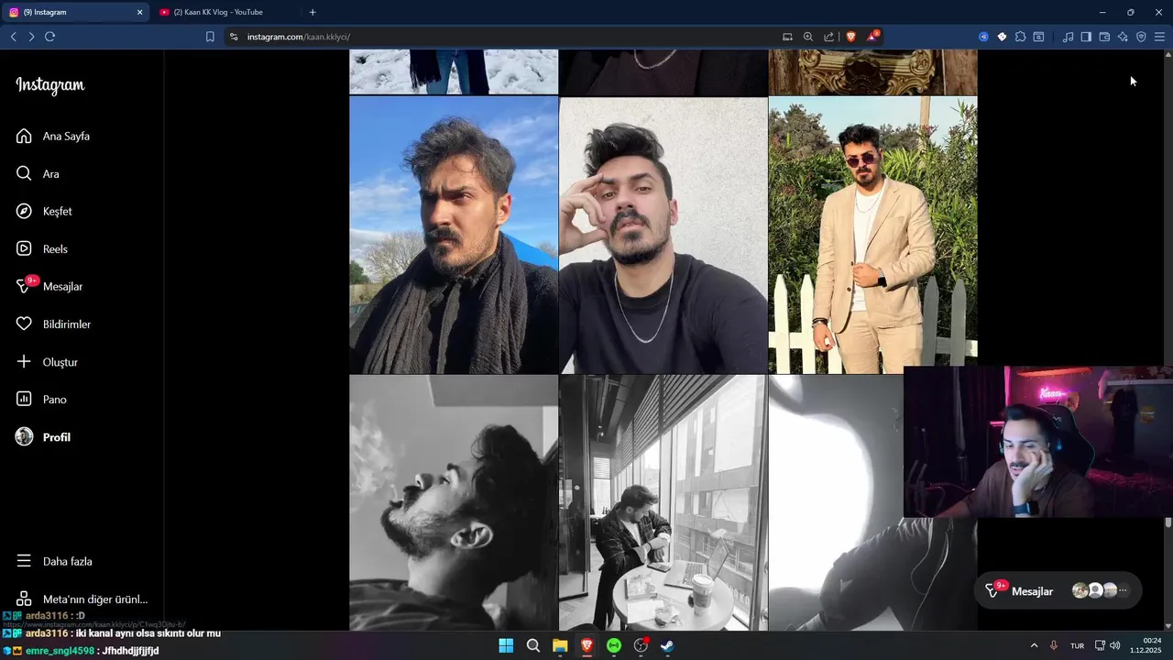Open Bildirimler notifications
Image resolution: width=1173 pixels, height=660 pixels.
(x=53, y=324)
